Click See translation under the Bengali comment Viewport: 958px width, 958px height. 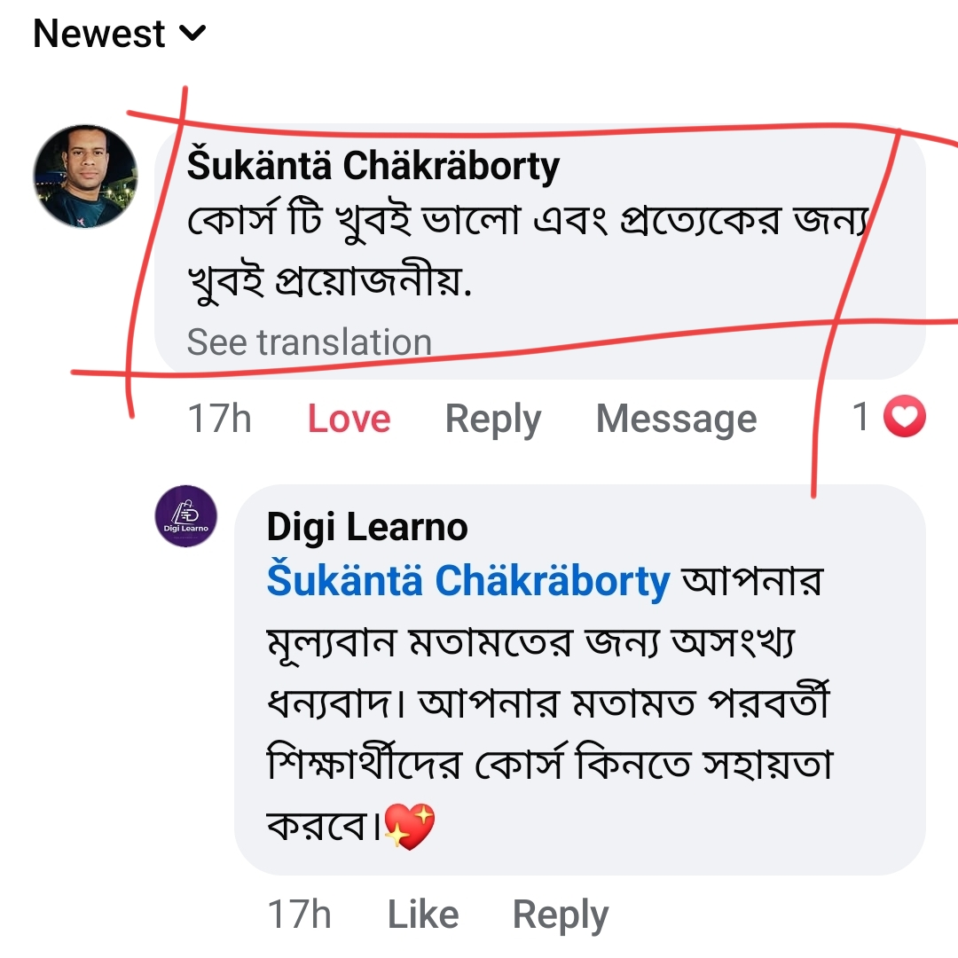click(310, 342)
